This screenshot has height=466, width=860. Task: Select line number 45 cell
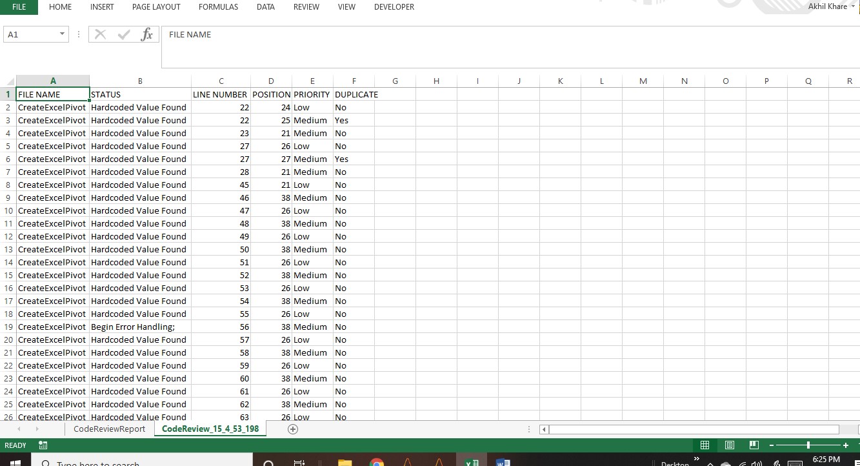click(221, 185)
